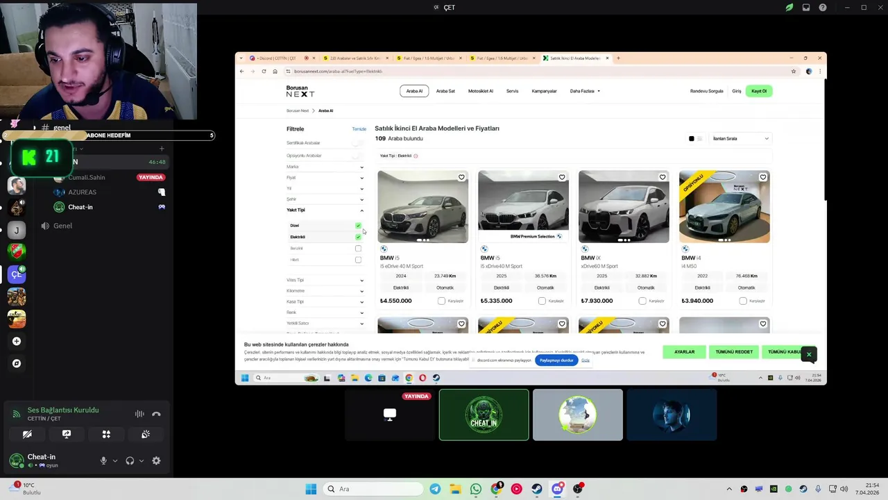Open Discord activities launcher
The image size is (888, 500).
106,434
